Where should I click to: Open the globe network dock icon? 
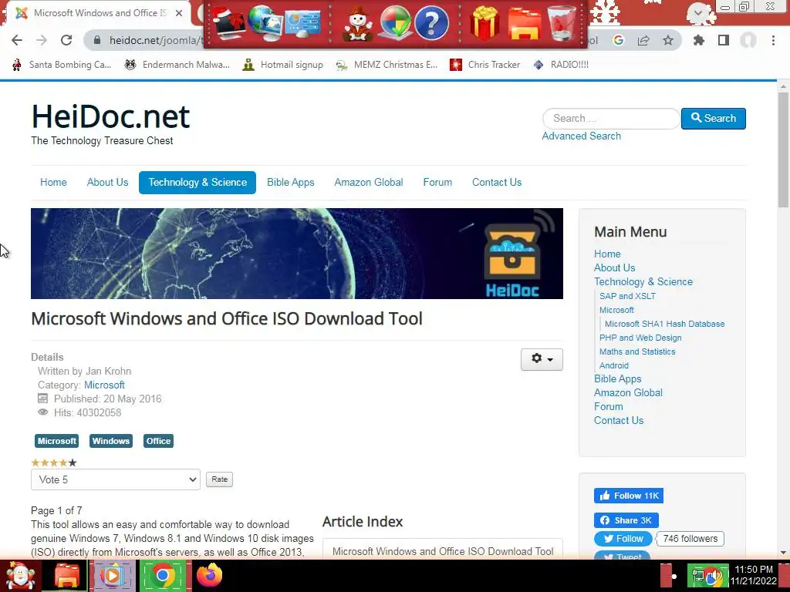pyautogui.click(x=265, y=24)
